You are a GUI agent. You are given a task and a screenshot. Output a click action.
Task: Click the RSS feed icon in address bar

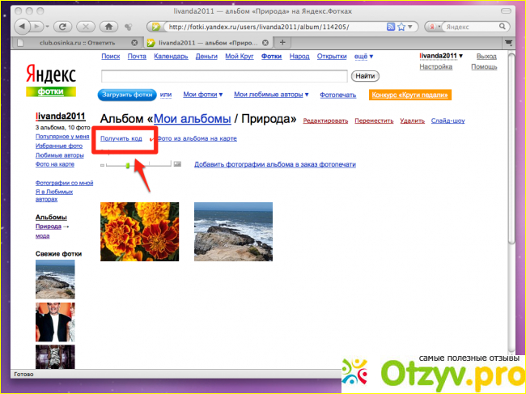[391, 27]
